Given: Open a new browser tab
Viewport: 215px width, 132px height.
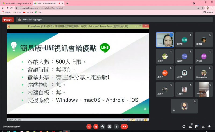Looking at the screenshot, I should 67,4.
